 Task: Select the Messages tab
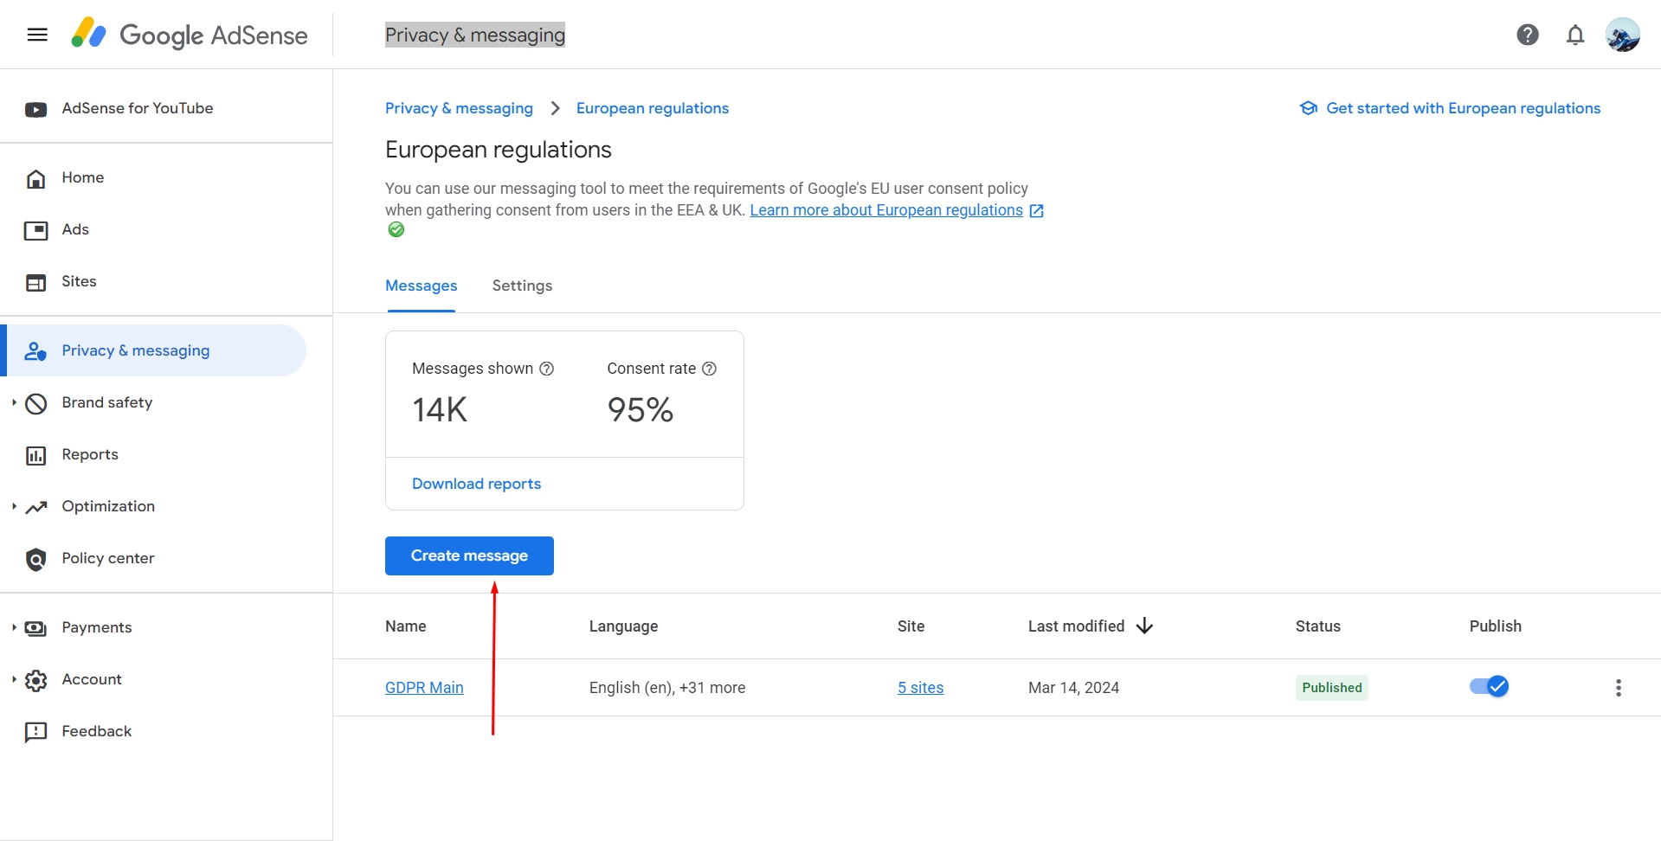point(421,286)
